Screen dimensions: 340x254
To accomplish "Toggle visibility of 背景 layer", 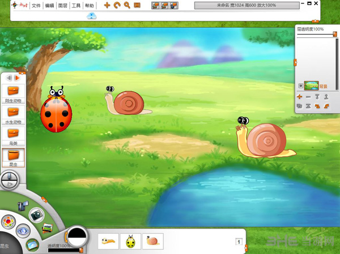I will (300, 86).
